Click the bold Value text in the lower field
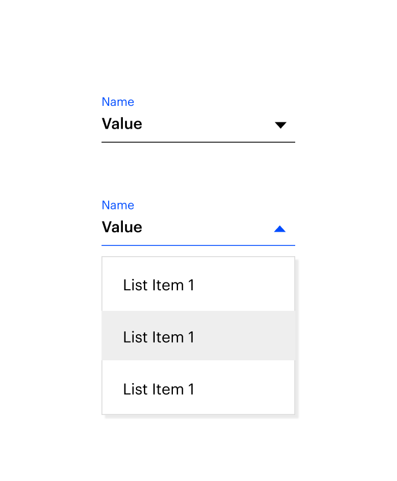397x481 pixels. click(122, 227)
